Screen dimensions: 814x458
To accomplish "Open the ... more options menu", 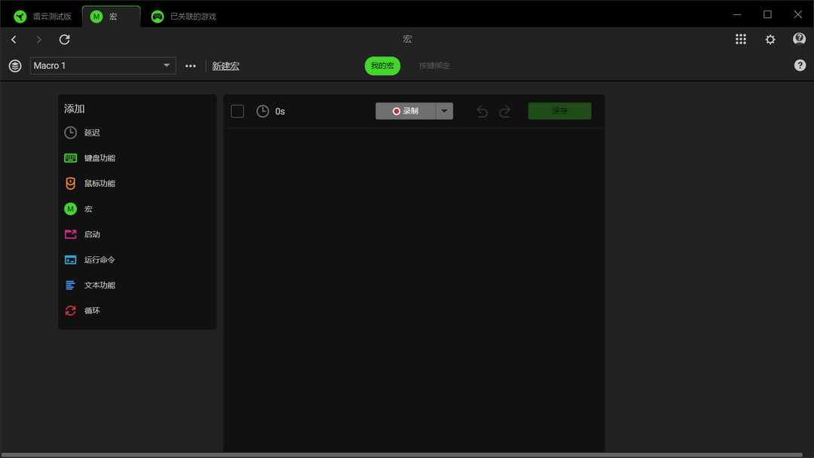I will click(190, 66).
